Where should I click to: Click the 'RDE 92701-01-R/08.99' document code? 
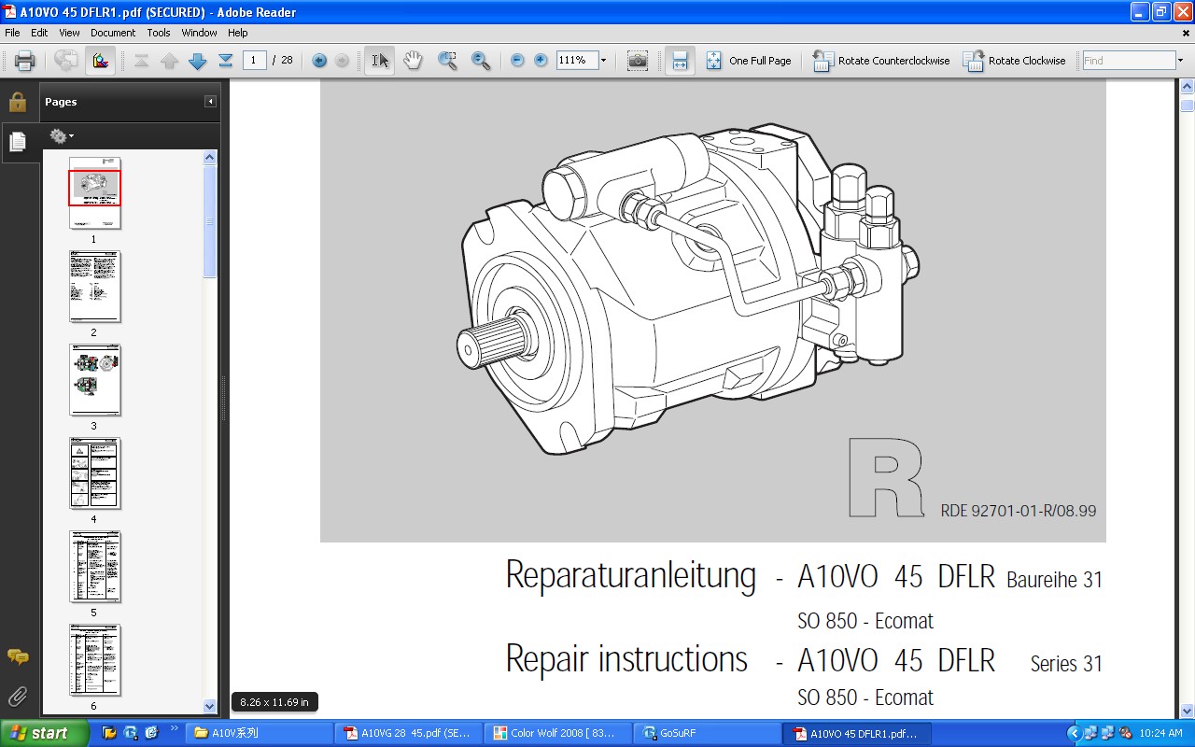point(1019,511)
